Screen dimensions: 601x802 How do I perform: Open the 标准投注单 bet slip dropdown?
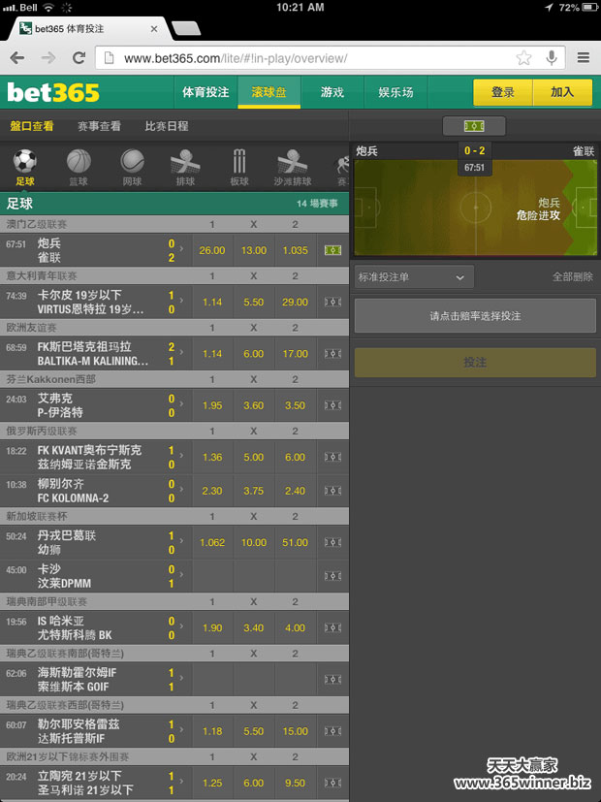click(x=414, y=276)
